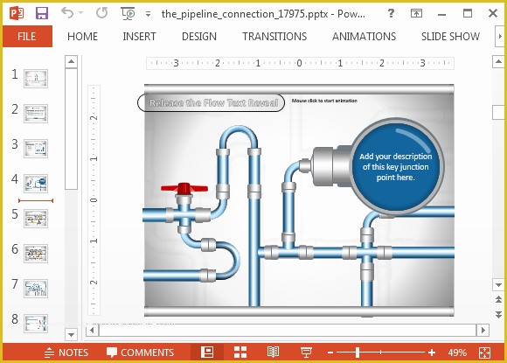Switch to Reading View icon

pos(273,352)
